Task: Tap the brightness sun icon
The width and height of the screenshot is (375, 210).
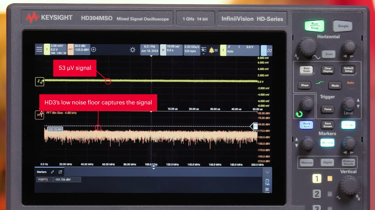Action: (133, 50)
